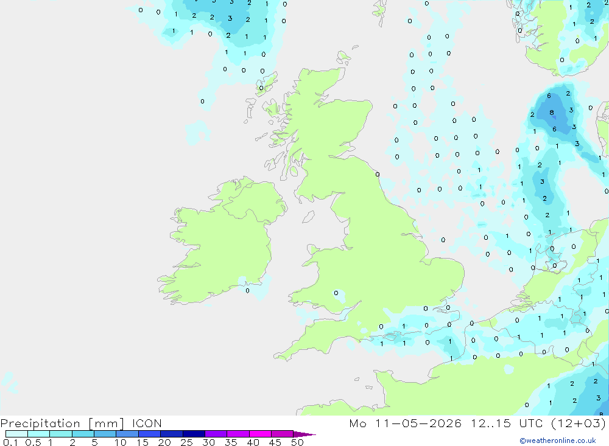Click the 'Precipitation [mm]' title text
Image resolution: width=609 pixels, height=446 pixels.
pyautogui.click(x=62, y=423)
